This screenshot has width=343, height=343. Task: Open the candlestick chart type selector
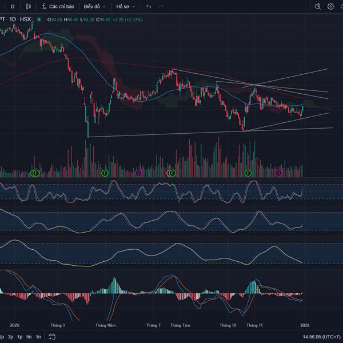click(x=28, y=6)
